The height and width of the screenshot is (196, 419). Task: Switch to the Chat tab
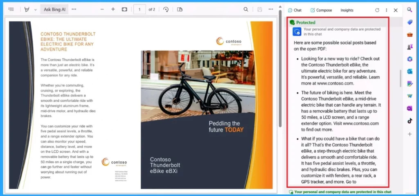[x=295, y=10]
